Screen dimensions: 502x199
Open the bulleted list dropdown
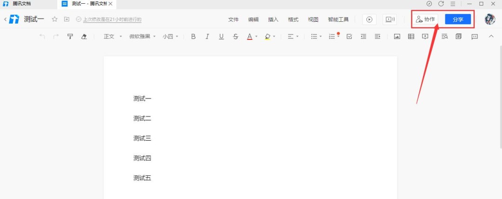click(317, 37)
